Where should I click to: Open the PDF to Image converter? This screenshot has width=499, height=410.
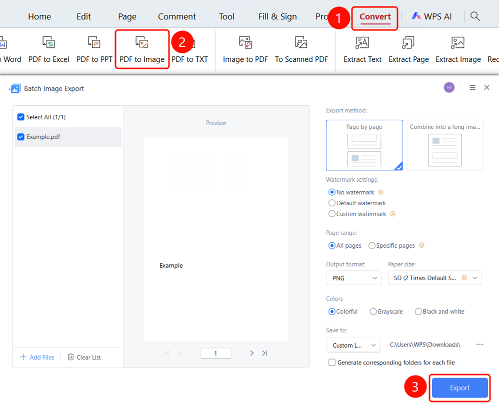(x=142, y=49)
